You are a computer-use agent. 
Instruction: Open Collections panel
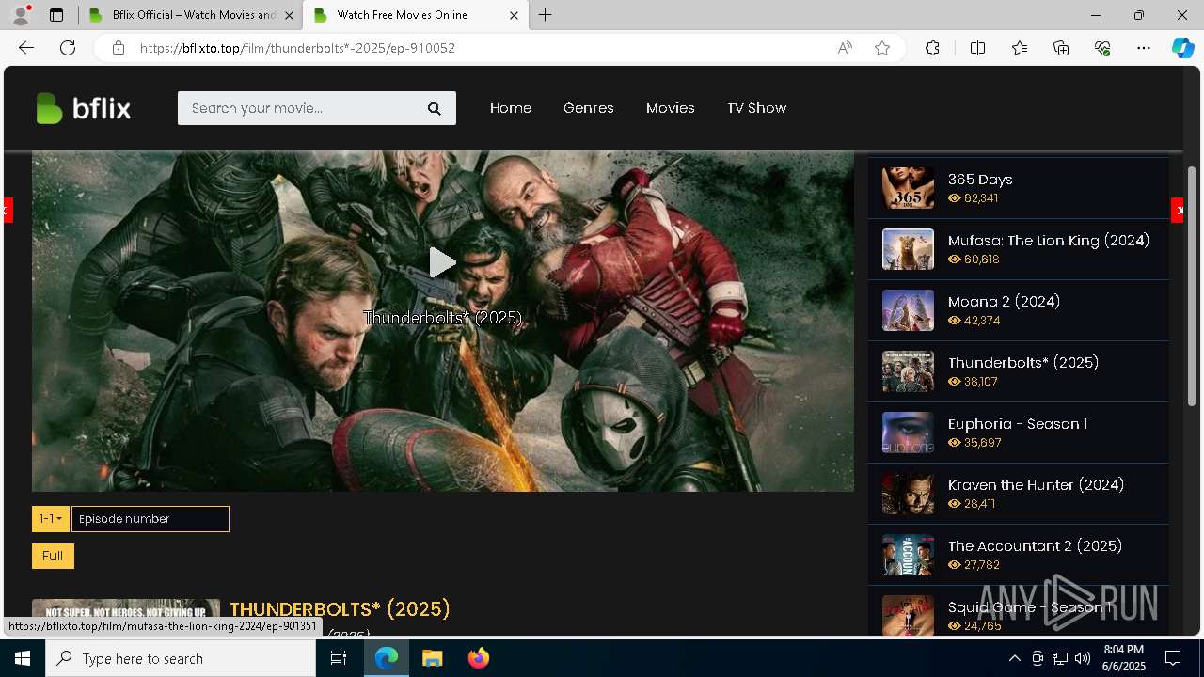click(x=1061, y=48)
